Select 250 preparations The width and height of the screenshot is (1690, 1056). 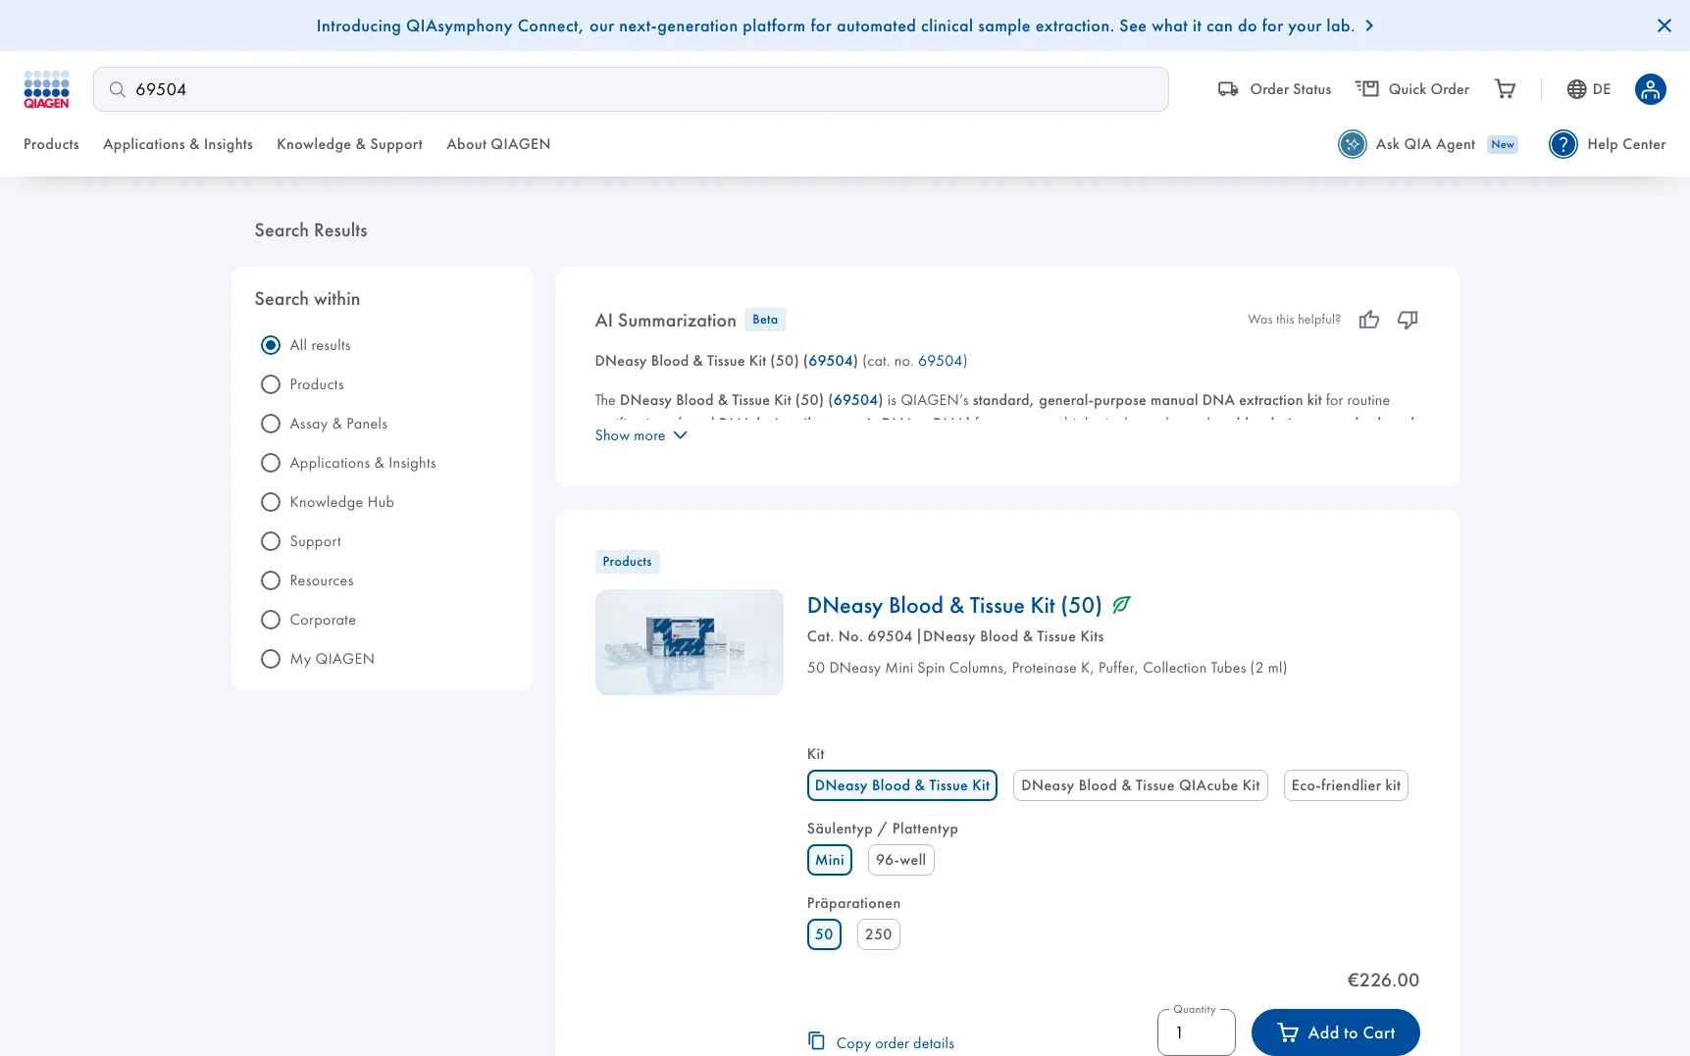click(x=878, y=934)
